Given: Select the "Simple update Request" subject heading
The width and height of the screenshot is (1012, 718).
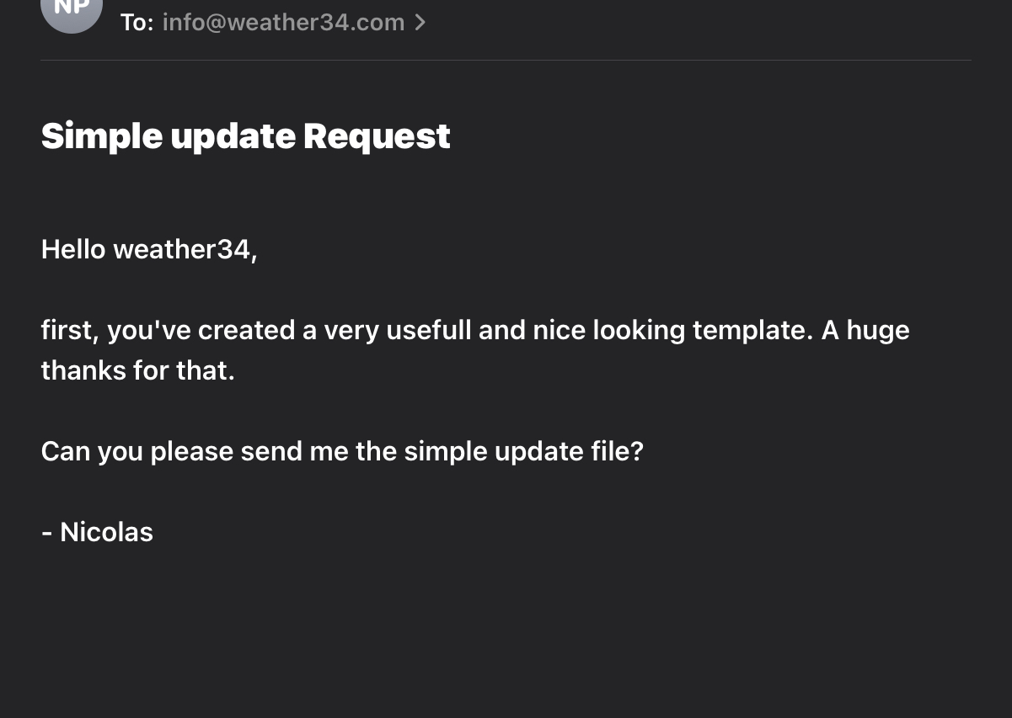Looking at the screenshot, I should pyautogui.click(x=246, y=136).
